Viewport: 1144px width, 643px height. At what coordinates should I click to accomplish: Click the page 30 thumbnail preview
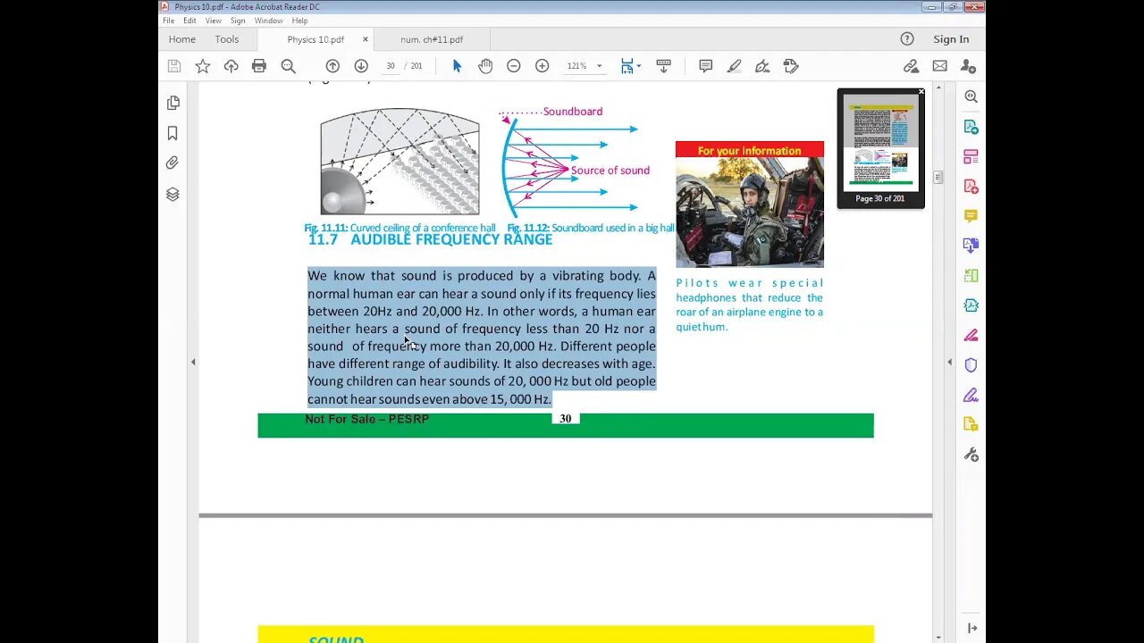coord(880,143)
